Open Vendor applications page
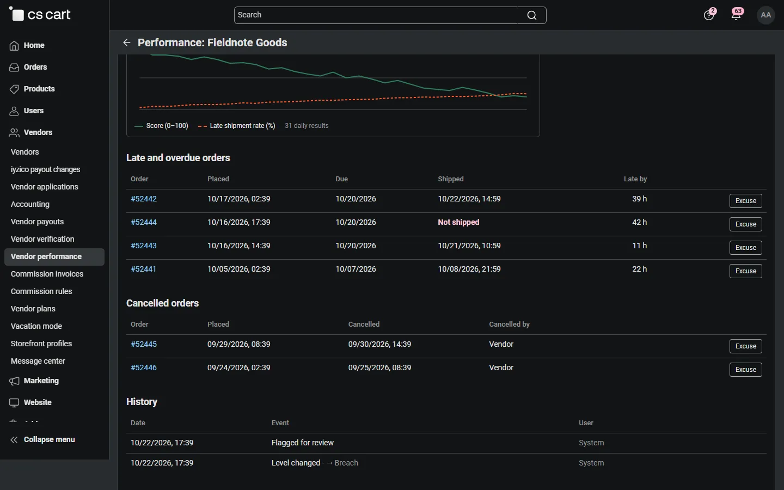 tap(54, 187)
